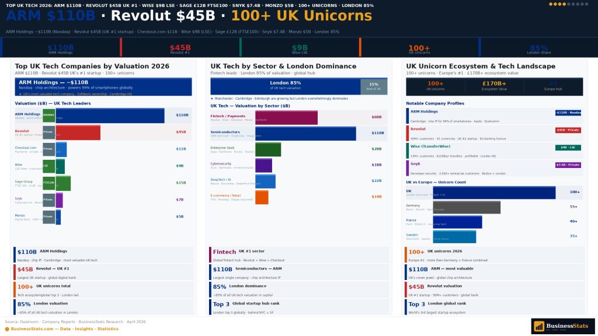Toggle the last grey progress dot top right
This screenshot has width=598, height=336.
click(x=586, y=4)
